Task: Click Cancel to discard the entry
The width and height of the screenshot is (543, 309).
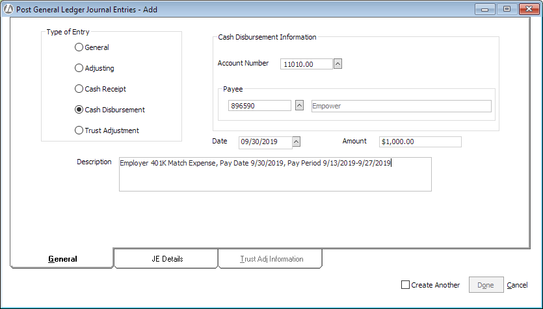Action: point(518,285)
